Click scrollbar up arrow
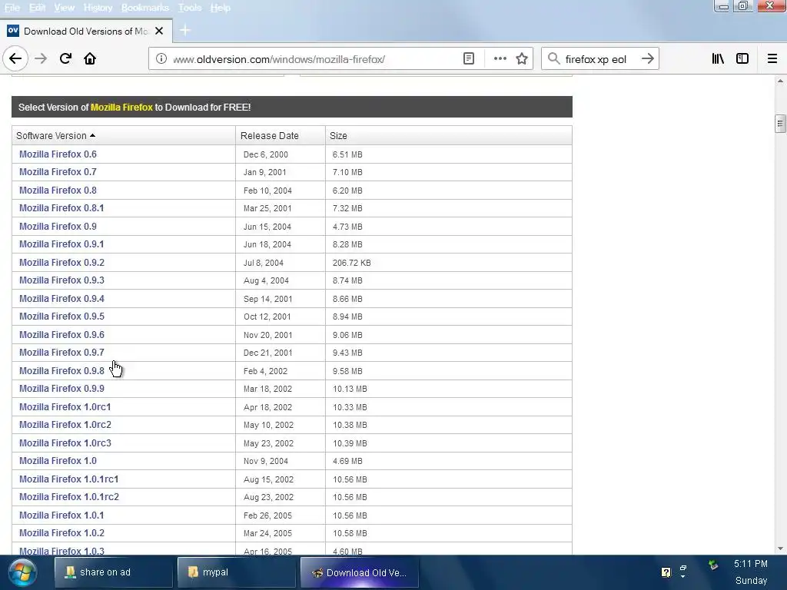 pos(780,81)
